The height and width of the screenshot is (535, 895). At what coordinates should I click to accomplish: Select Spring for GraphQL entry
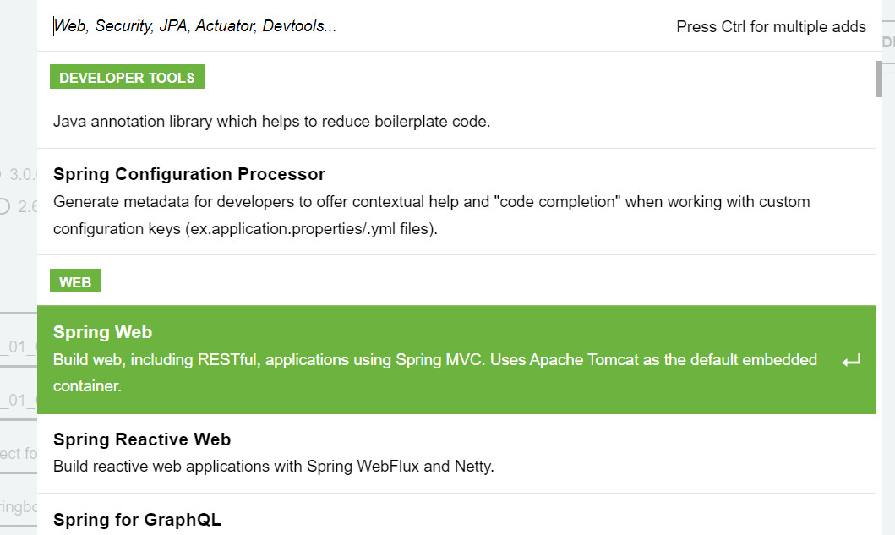click(x=456, y=516)
